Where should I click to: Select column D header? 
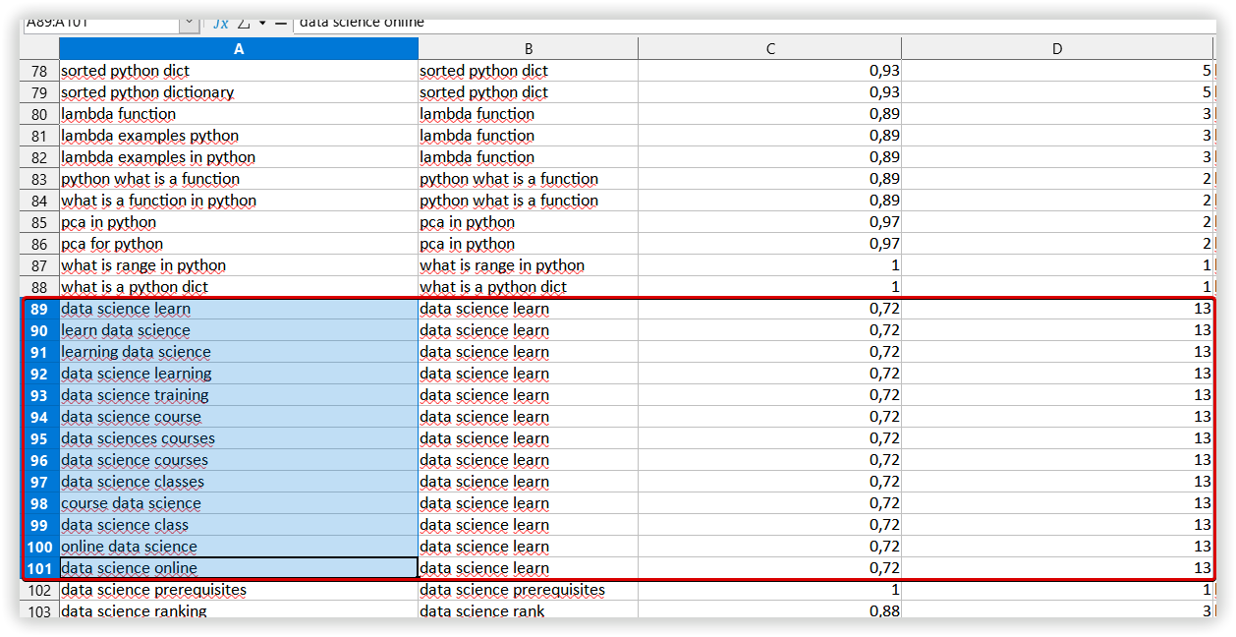pyautogui.click(x=1057, y=49)
